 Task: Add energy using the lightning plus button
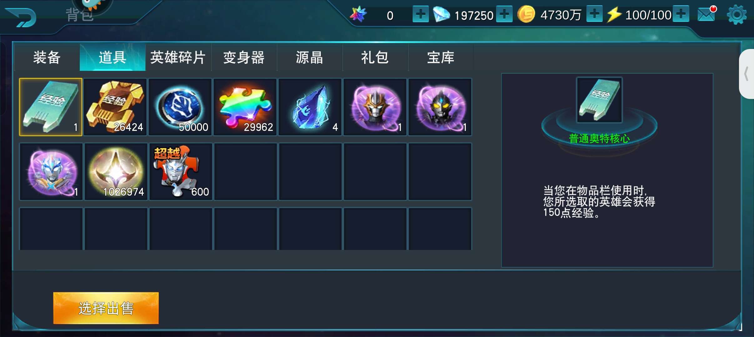pyautogui.click(x=681, y=14)
